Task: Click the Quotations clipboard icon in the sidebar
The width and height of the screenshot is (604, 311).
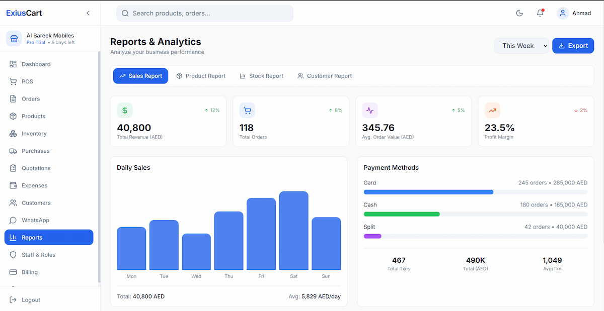Action: pos(13,168)
